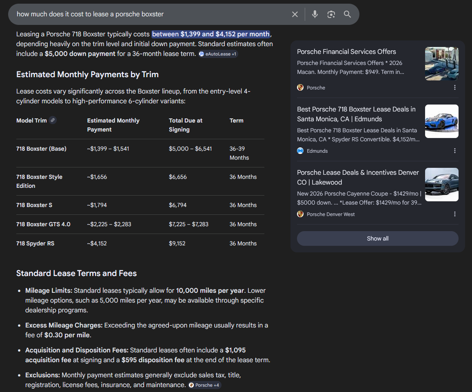Open the Porsche +4 source chip
This screenshot has height=392, width=472.
pyautogui.click(x=205, y=385)
